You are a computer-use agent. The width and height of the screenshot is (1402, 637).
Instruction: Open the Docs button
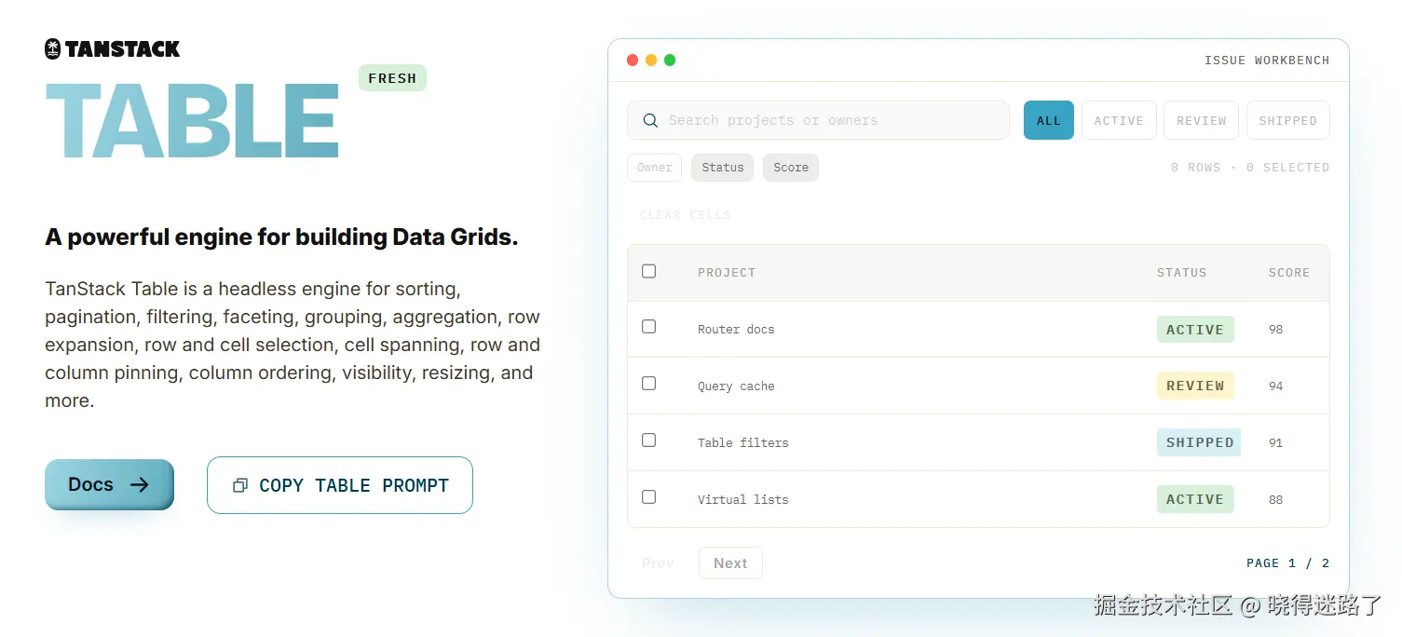coord(109,484)
